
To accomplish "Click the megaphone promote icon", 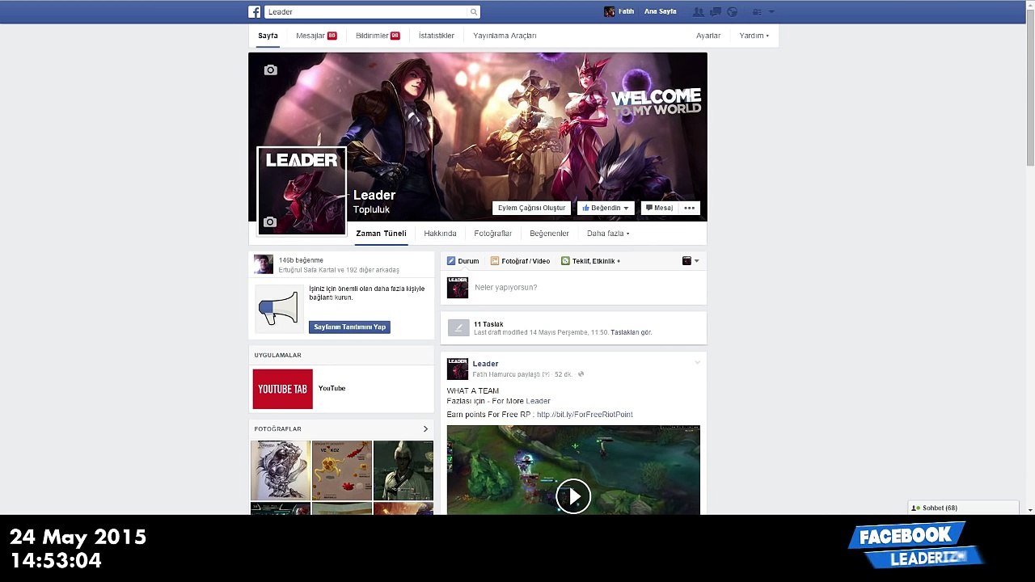I will coord(279,309).
